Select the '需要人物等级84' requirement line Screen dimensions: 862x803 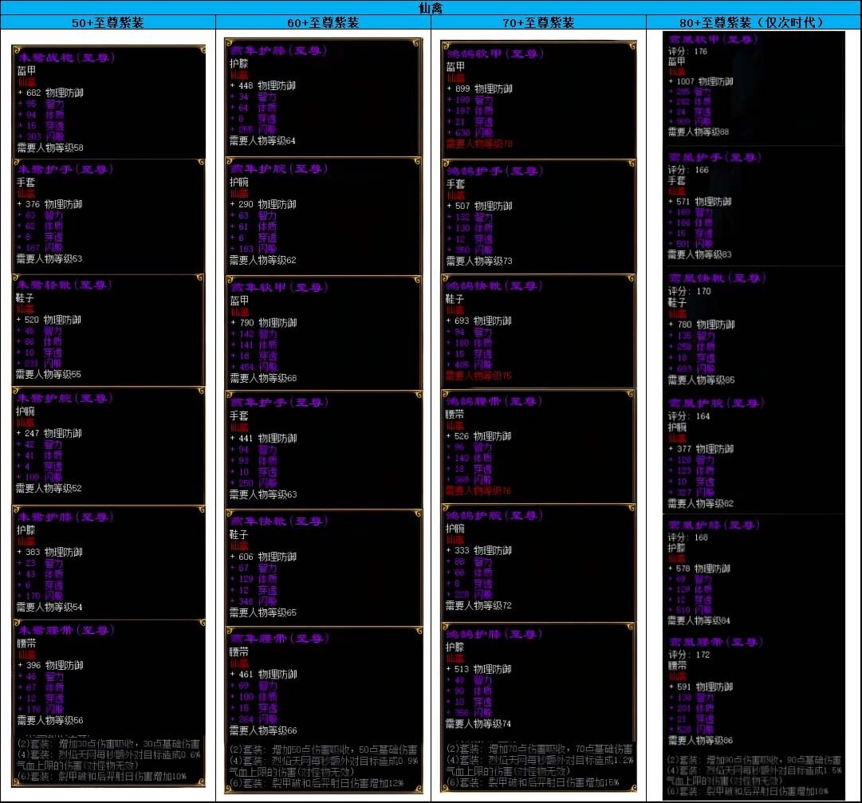coord(699,620)
